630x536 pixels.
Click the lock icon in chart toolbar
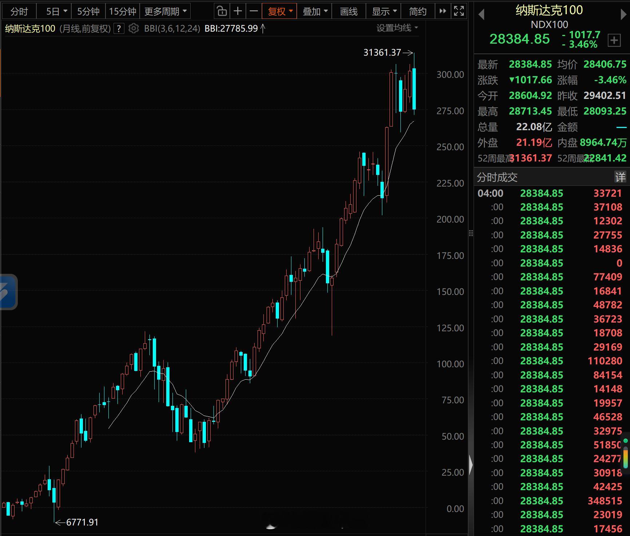(x=222, y=11)
